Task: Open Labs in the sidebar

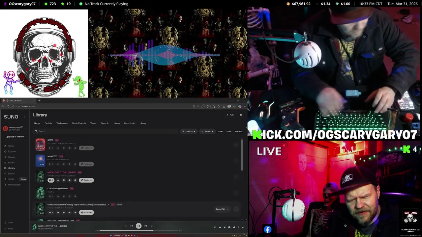Action: 9,223
